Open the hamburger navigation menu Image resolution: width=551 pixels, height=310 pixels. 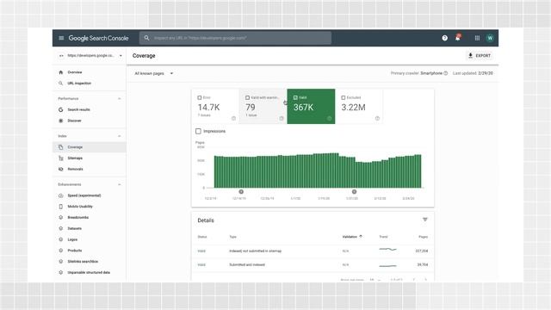click(x=61, y=38)
